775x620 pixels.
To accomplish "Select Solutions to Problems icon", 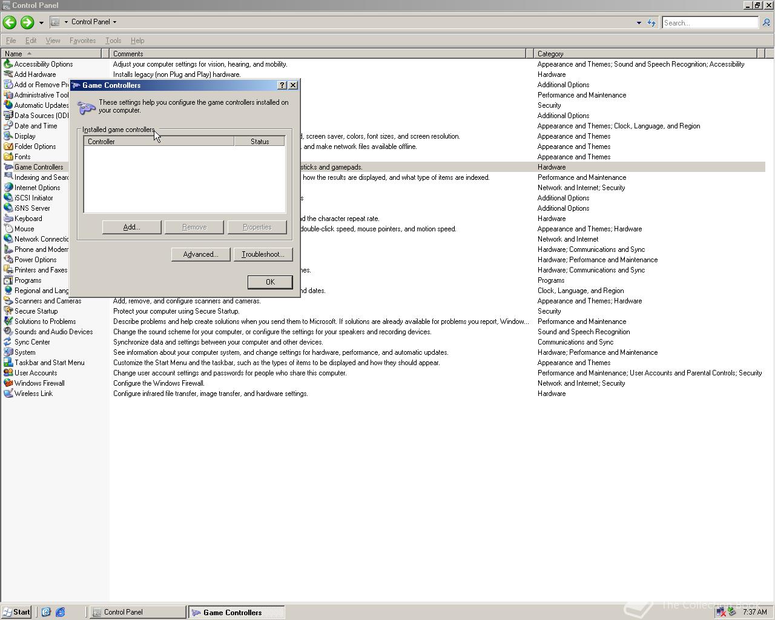I will (x=8, y=322).
